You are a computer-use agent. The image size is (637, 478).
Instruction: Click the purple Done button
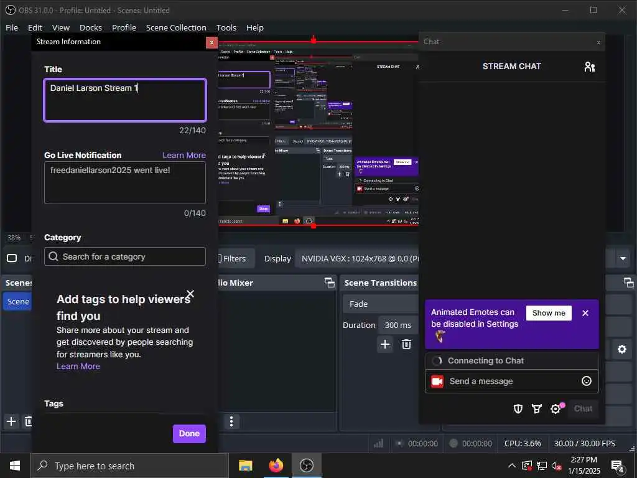click(189, 434)
